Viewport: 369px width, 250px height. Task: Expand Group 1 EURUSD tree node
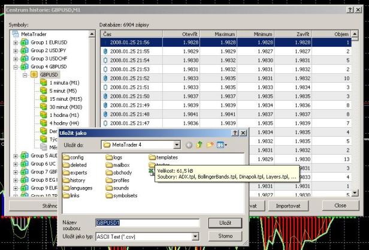coord(16,43)
